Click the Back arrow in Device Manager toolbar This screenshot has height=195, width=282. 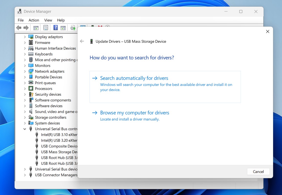coord(19,28)
